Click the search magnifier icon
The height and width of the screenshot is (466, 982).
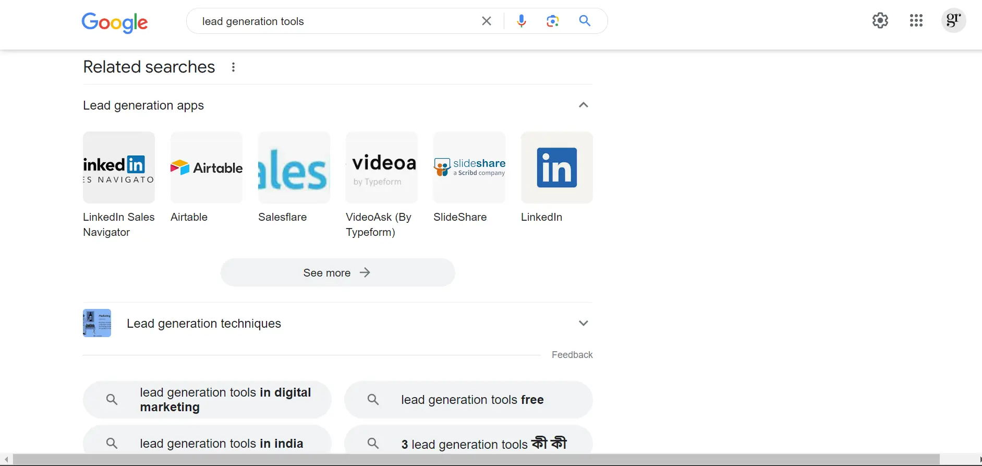click(x=584, y=21)
